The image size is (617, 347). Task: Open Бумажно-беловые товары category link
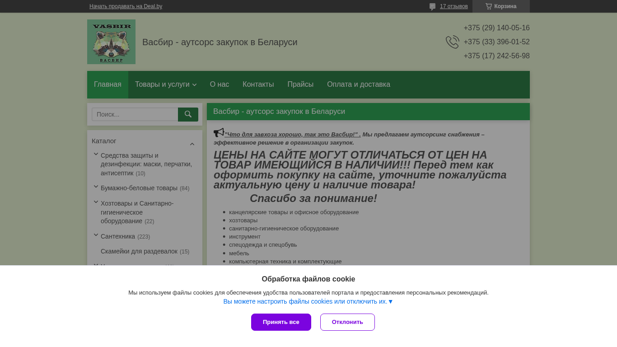tap(139, 188)
